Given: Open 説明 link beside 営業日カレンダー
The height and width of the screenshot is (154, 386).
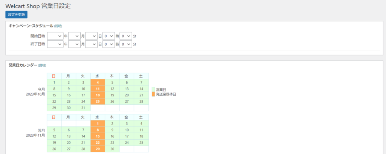Looking at the screenshot, I should (x=42, y=65).
